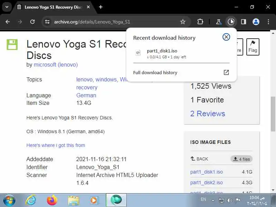
Task: Open the microsoft (lenovo) creator link
Action: click(x=56, y=65)
